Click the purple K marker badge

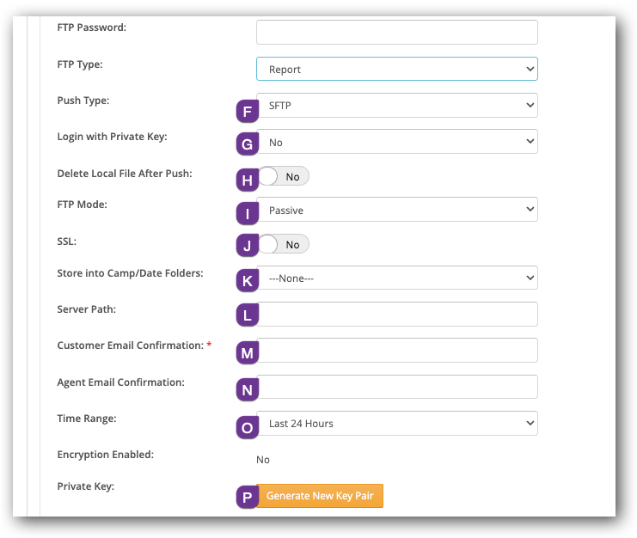[x=247, y=280]
